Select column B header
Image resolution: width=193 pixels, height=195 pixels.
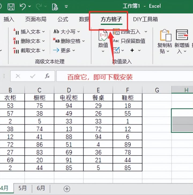click(10, 90)
